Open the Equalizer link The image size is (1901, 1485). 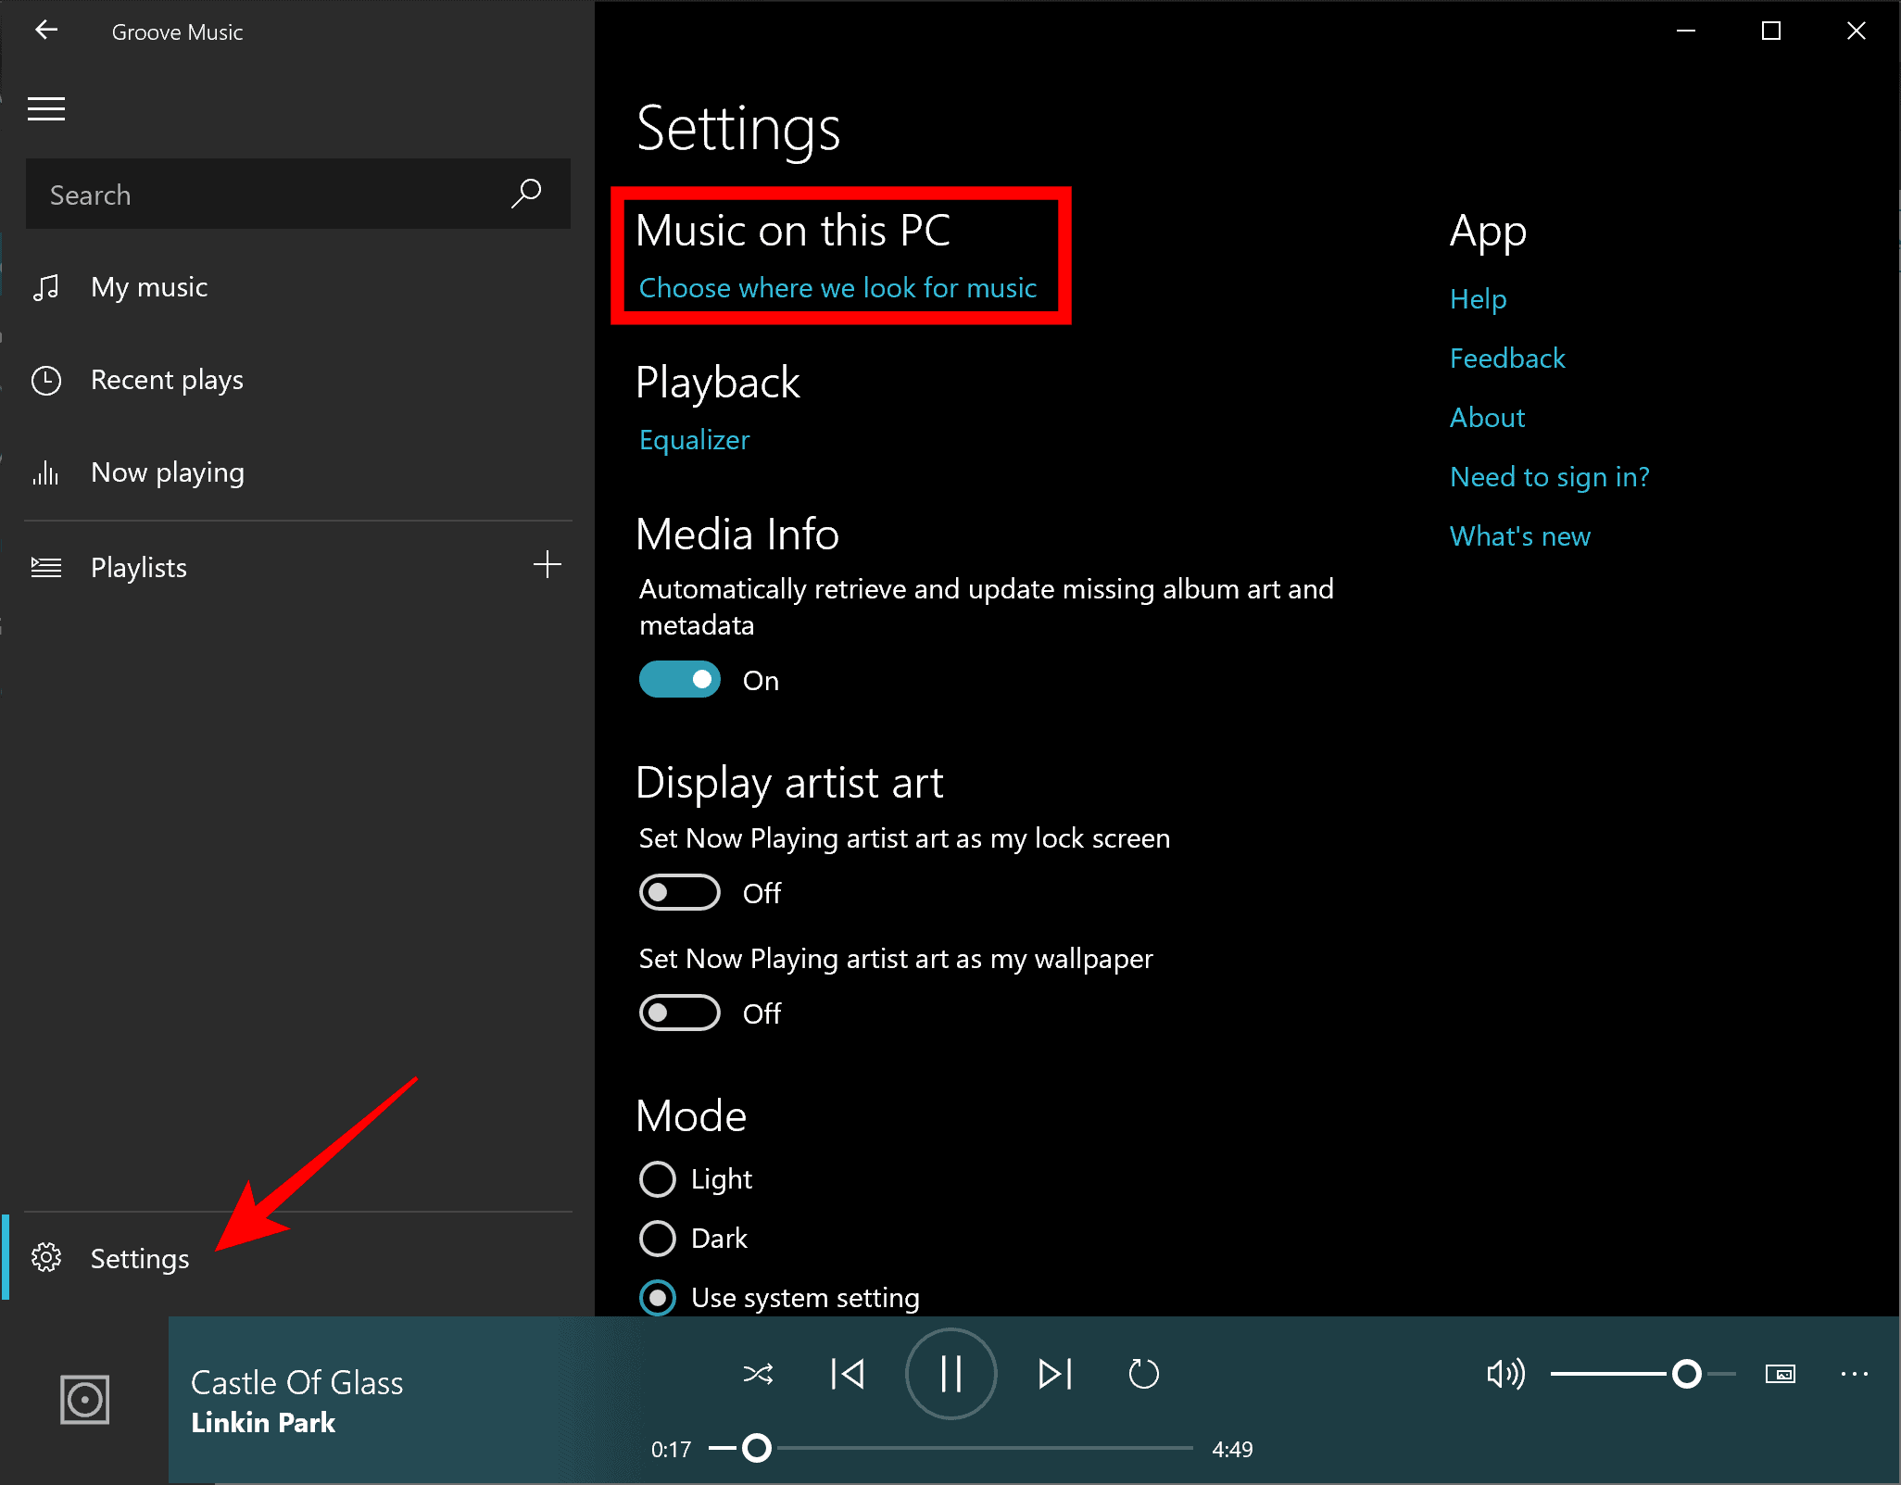coord(694,440)
